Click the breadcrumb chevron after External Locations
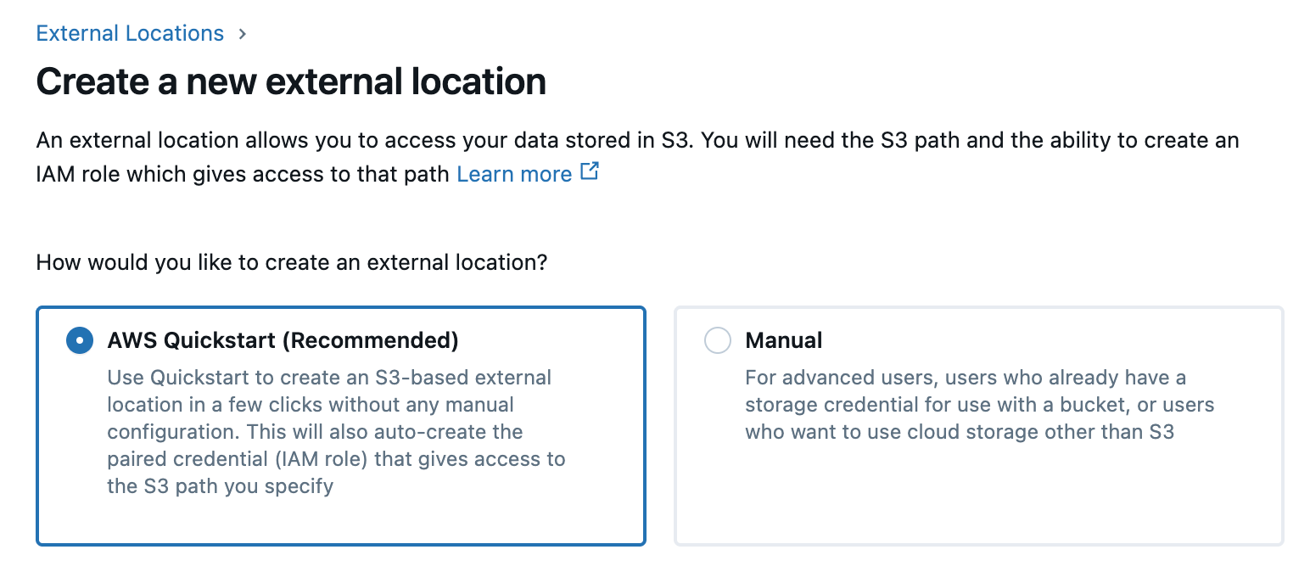The width and height of the screenshot is (1310, 572). 244,34
